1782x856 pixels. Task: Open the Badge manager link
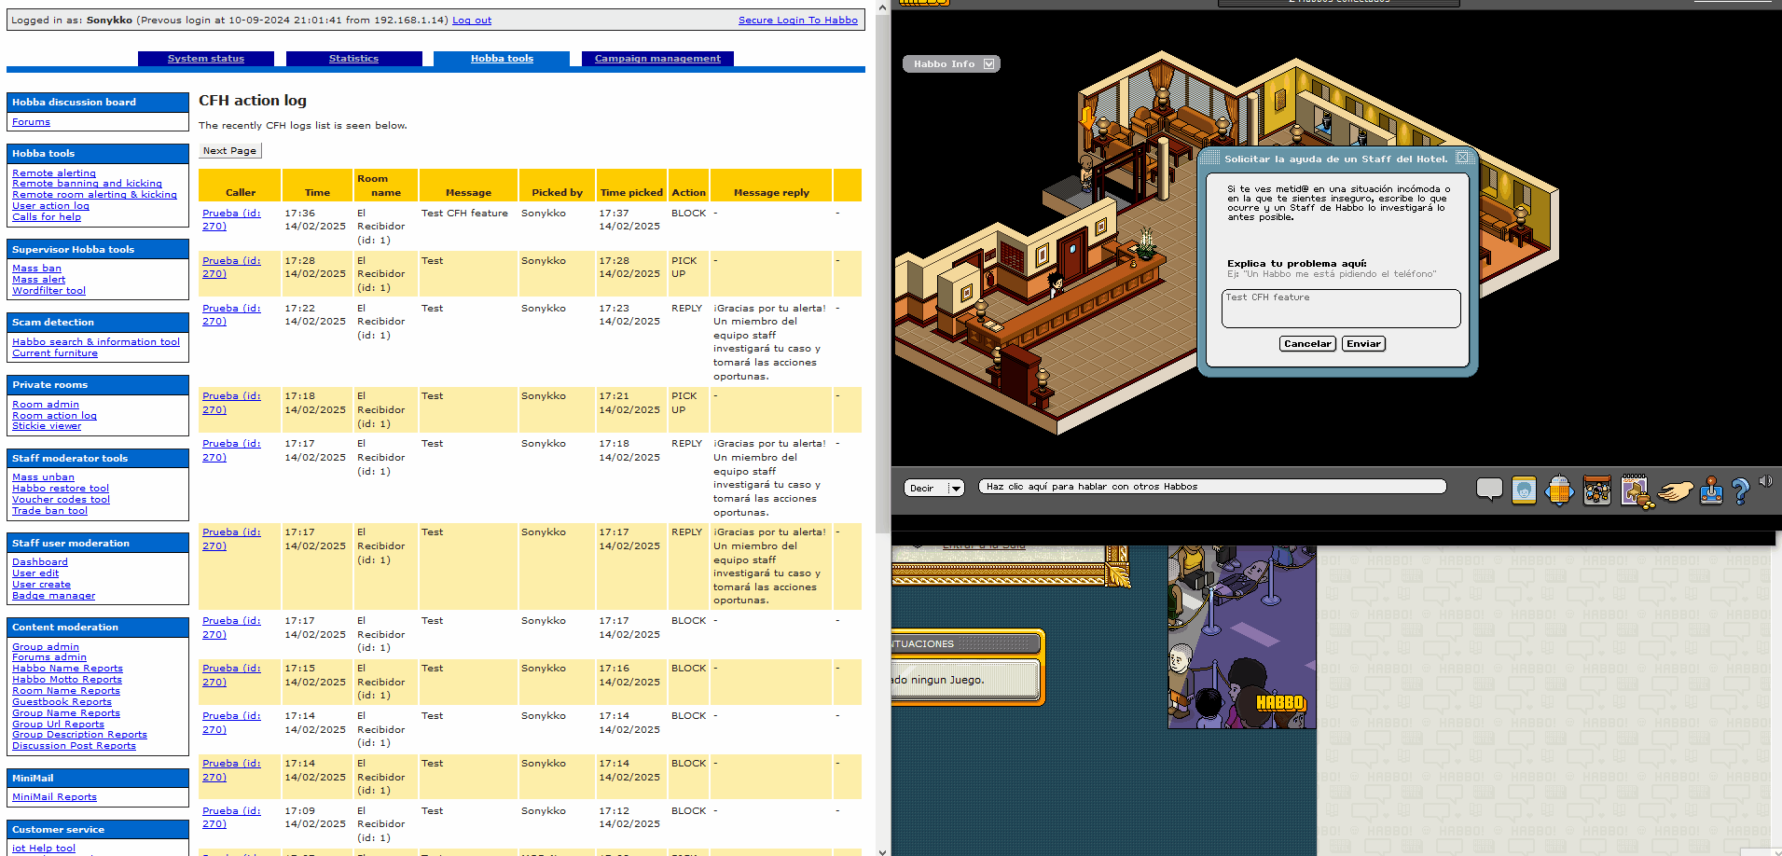53,596
